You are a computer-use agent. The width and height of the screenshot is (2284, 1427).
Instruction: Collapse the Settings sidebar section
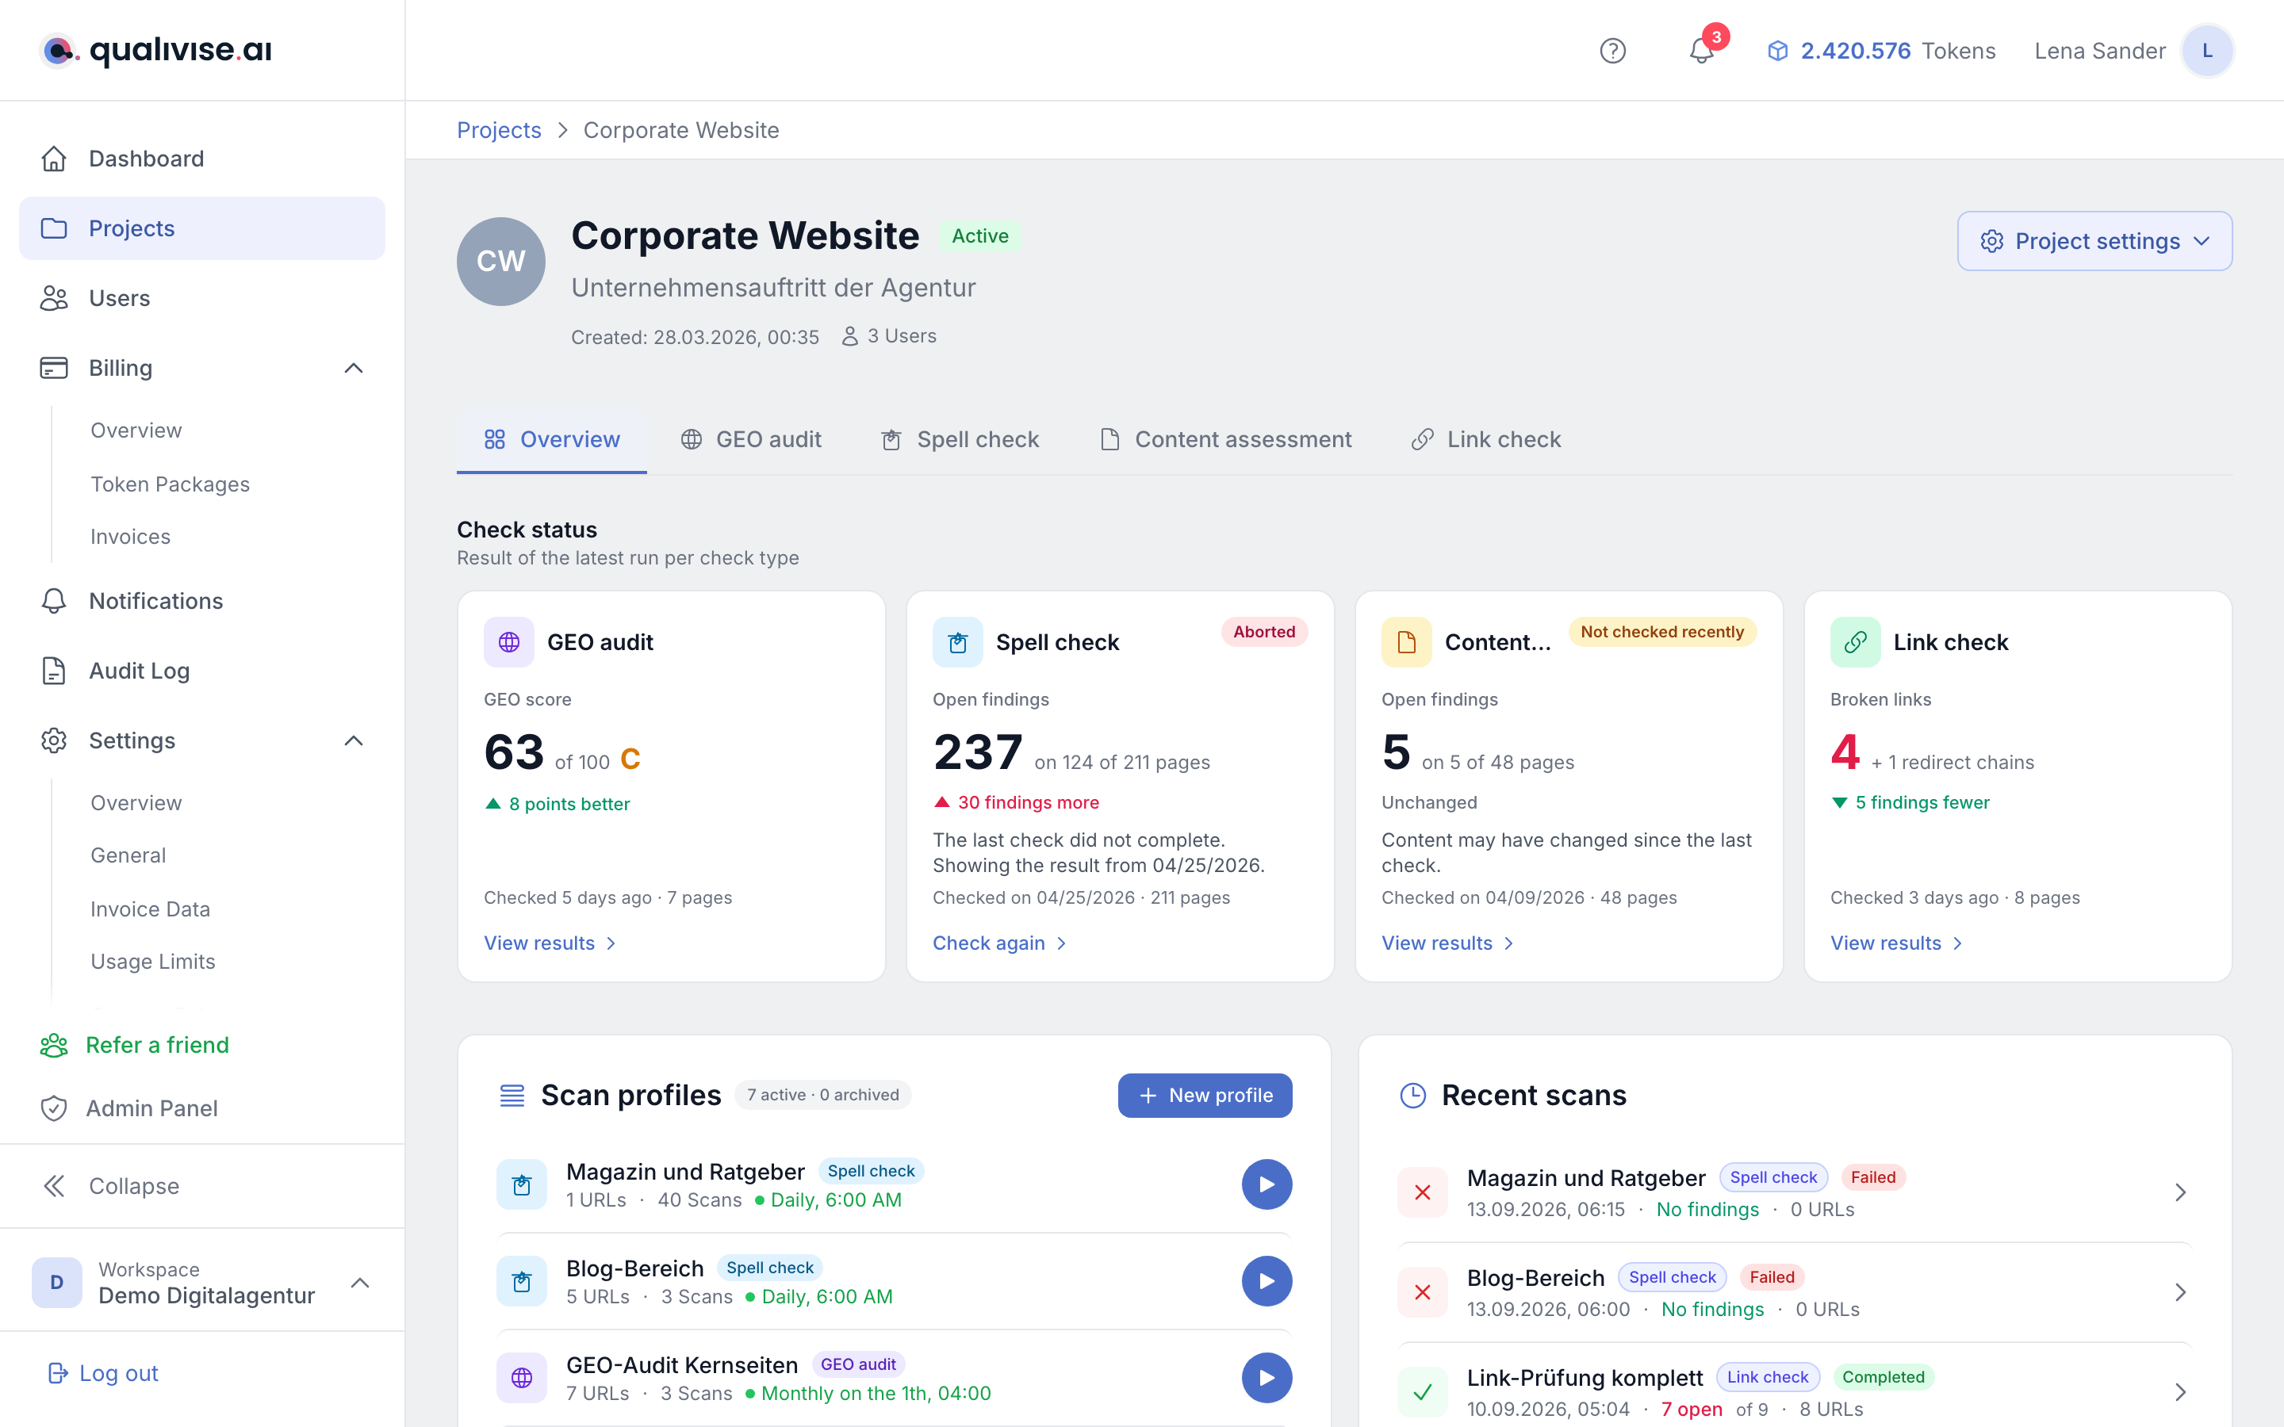354,741
